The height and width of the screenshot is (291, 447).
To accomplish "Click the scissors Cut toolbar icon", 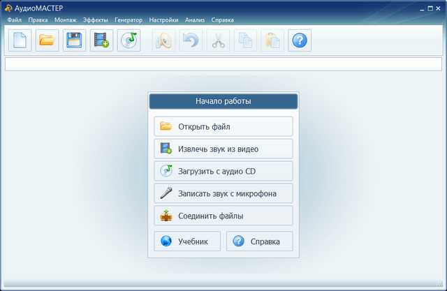I will pyautogui.click(x=218, y=40).
